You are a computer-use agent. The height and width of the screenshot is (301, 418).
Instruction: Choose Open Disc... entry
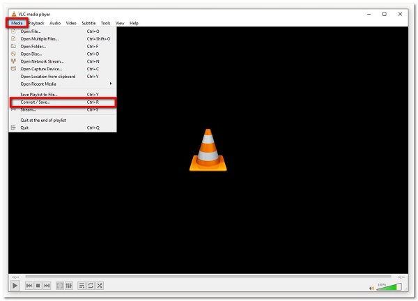pos(63,54)
